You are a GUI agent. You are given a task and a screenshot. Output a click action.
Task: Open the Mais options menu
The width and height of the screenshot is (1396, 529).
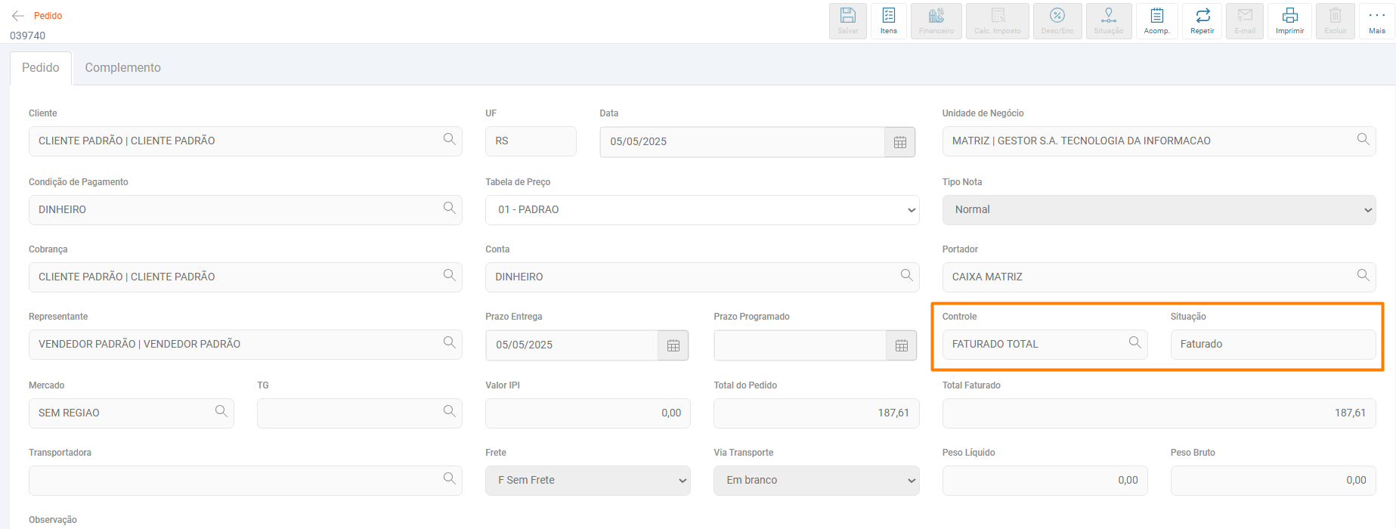click(x=1376, y=21)
